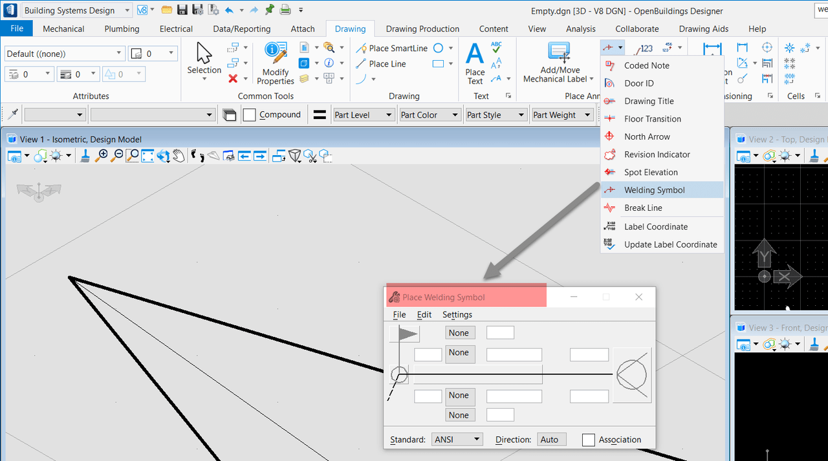Switch to the Mechanical ribbon tab
Image resolution: width=828 pixels, height=461 pixels.
tap(63, 28)
